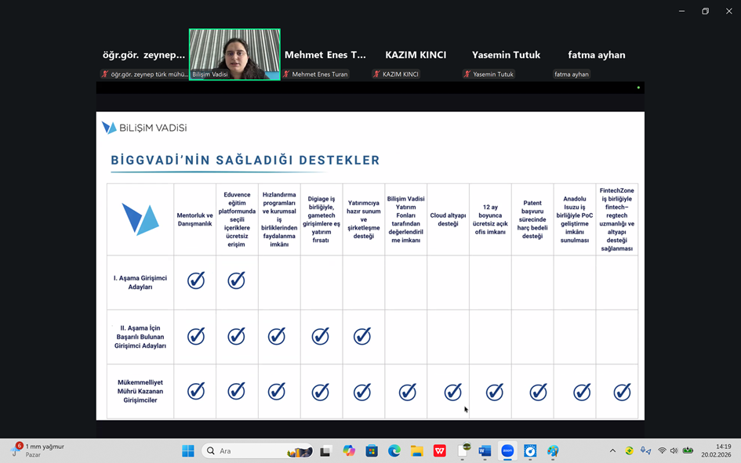Viewport: 741px width, 463px height.
Task: Open the Wi-Fi network flyout in the tray
Action: tap(662, 450)
